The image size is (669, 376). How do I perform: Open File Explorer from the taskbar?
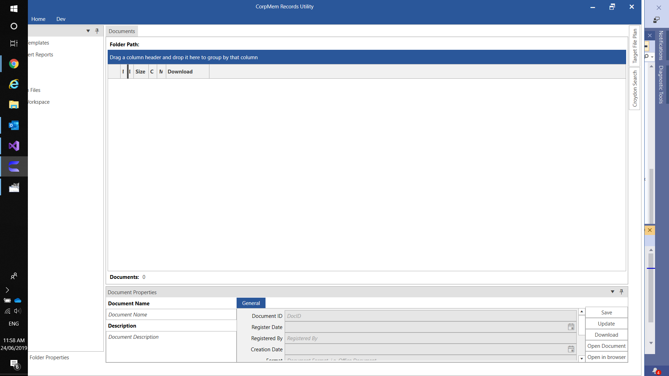point(14,104)
